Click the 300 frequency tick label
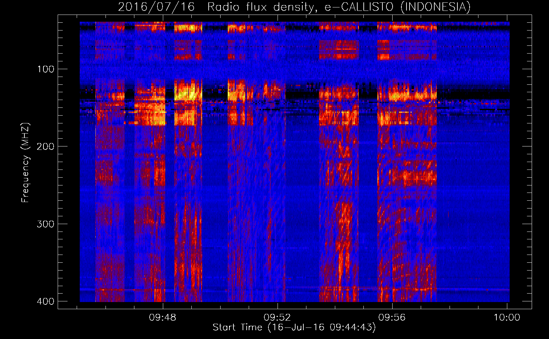 (46, 224)
